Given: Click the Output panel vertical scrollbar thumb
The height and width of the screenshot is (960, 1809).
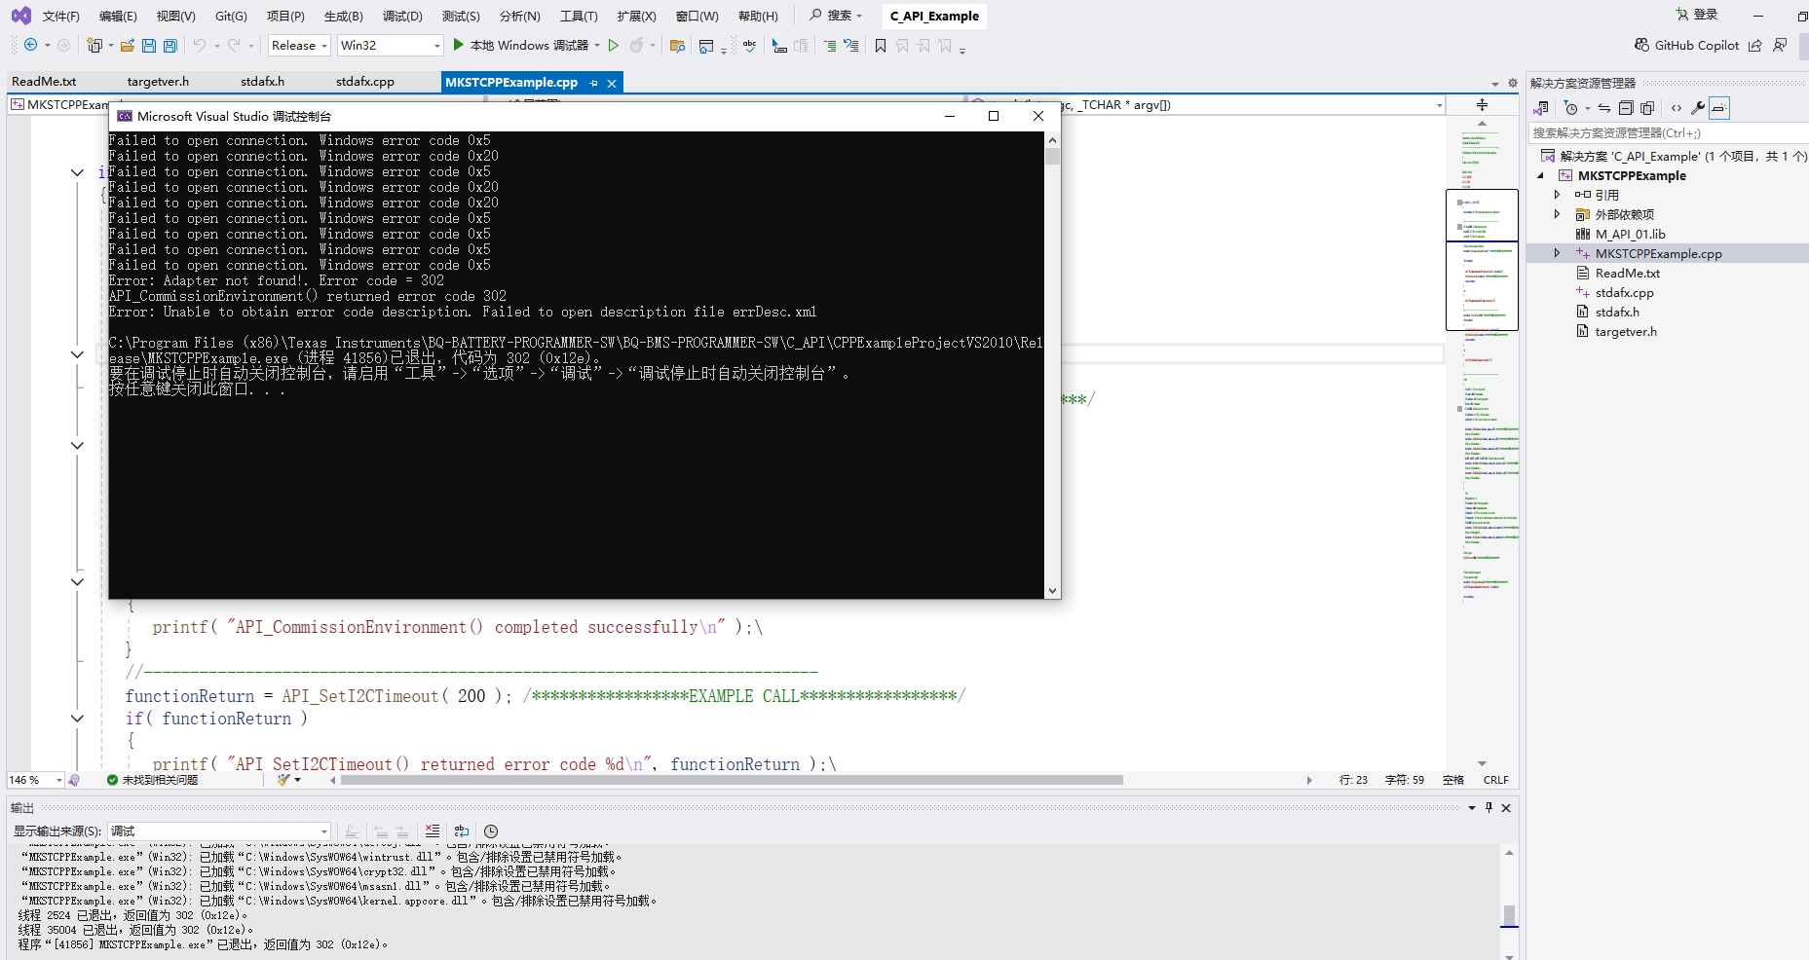Looking at the screenshot, I should 1509,915.
